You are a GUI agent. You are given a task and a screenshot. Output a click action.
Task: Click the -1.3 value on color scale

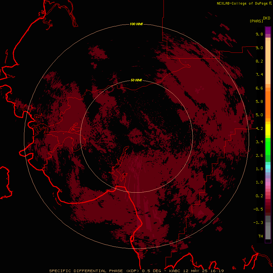pyautogui.click(x=258, y=223)
